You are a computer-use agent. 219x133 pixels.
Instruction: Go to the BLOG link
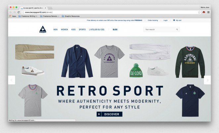point(115,29)
